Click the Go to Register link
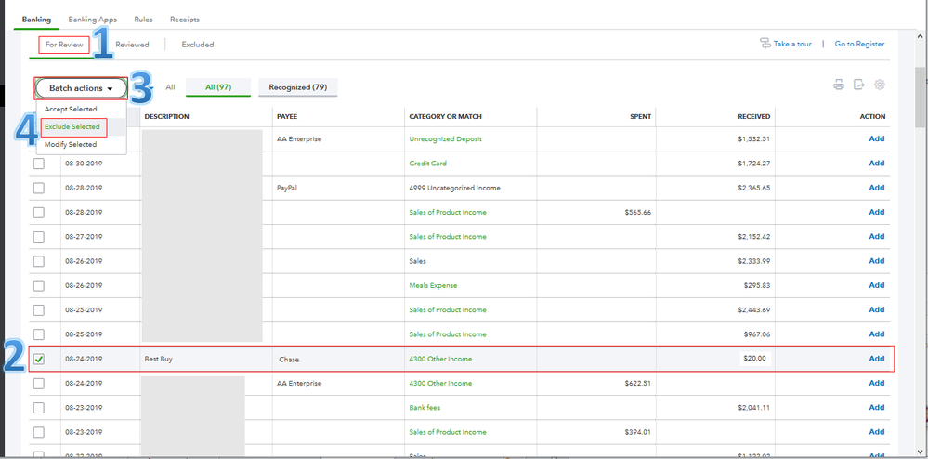928x459 pixels. [x=859, y=44]
